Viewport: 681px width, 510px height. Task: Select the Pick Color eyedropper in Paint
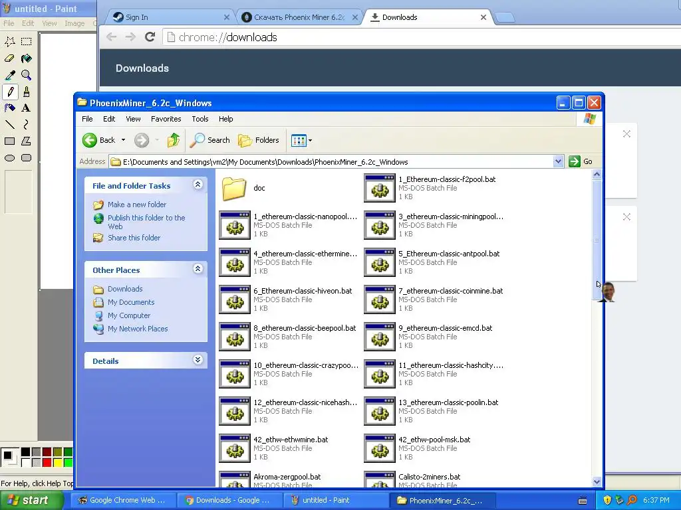click(x=10, y=75)
